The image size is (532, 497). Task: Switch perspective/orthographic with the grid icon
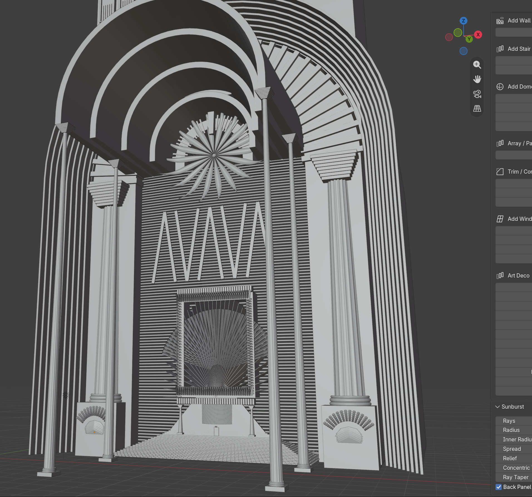click(477, 108)
